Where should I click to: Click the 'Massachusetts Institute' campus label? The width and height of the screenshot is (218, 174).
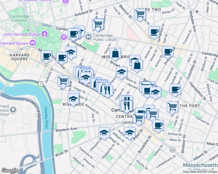[x=201, y=168]
